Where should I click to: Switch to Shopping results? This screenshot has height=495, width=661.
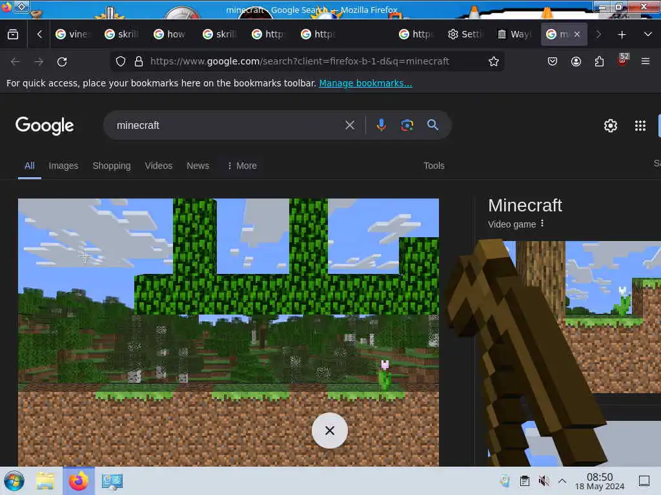(x=112, y=166)
